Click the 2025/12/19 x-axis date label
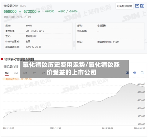The width and height of the screenshot is (149, 138). (x=9, y=128)
